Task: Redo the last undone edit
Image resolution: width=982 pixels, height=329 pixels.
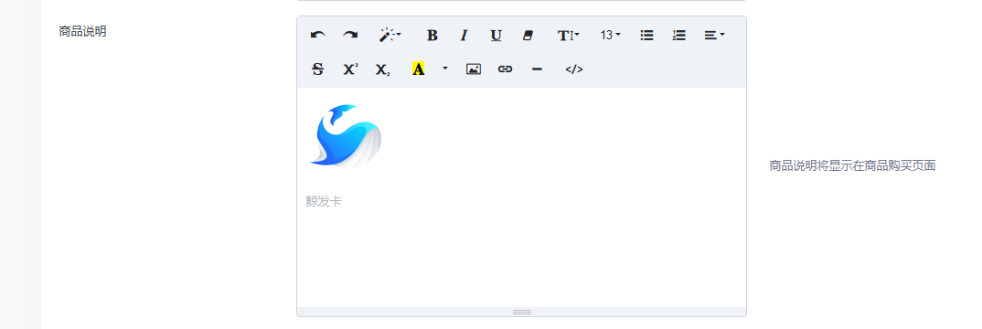Action: [x=350, y=36]
